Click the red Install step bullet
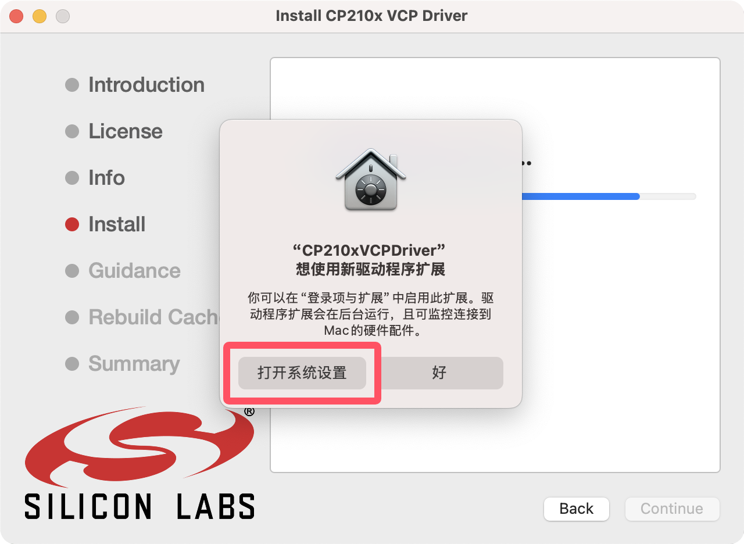744x544 pixels. click(x=72, y=224)
